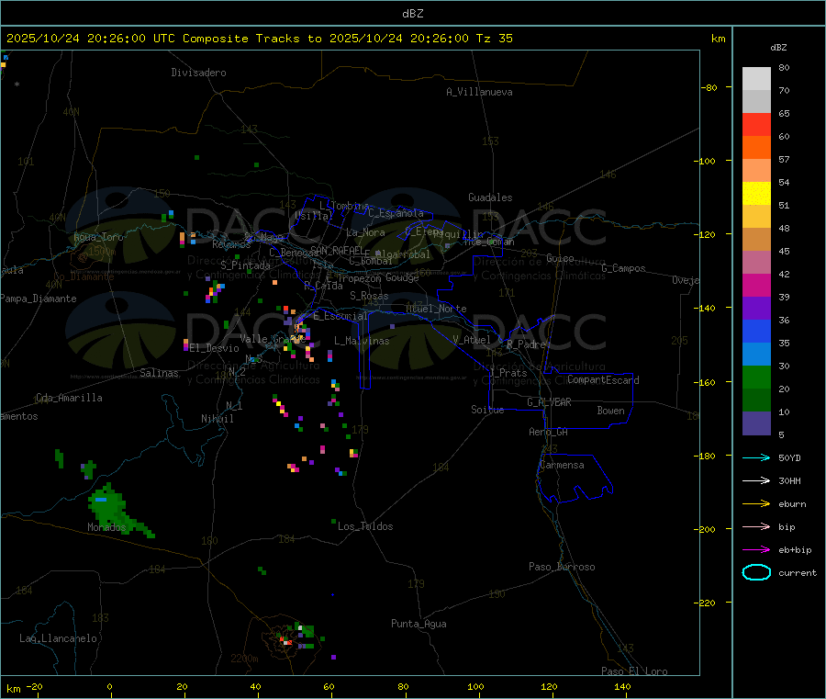Viewport: 826px width, 699px height.
Task: Select the bright green swatch between 30 and 20 dBZ
Action: tap(756, 377)
